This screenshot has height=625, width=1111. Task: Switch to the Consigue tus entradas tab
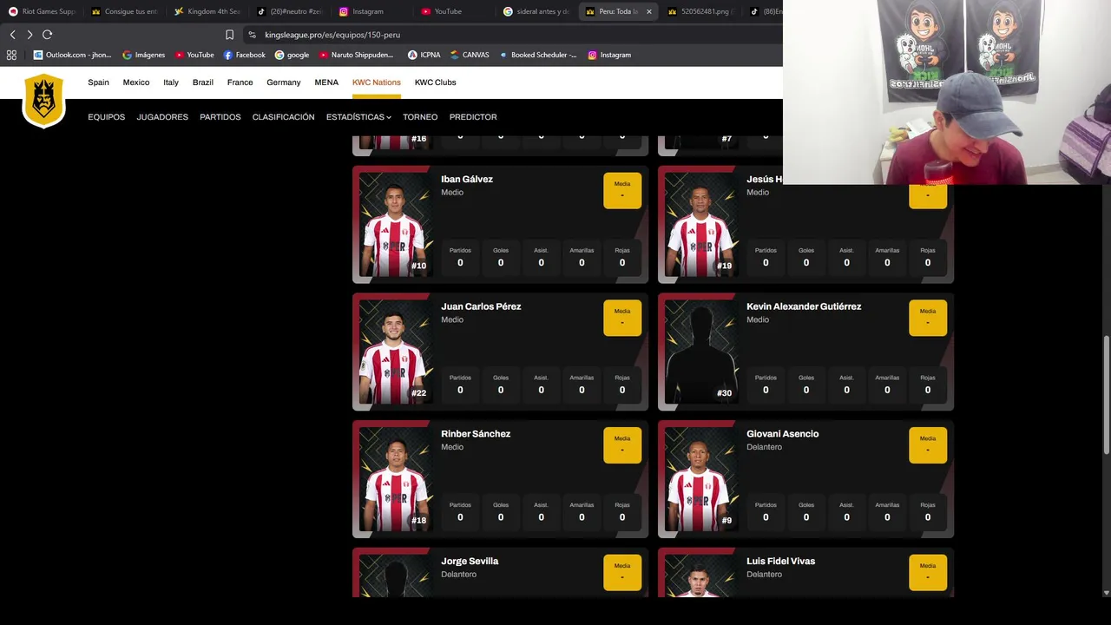coord(124,11)
